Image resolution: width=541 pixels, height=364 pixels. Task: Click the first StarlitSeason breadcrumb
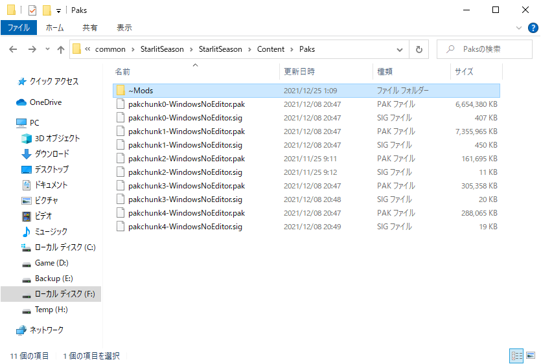click(x=162, y=49)
